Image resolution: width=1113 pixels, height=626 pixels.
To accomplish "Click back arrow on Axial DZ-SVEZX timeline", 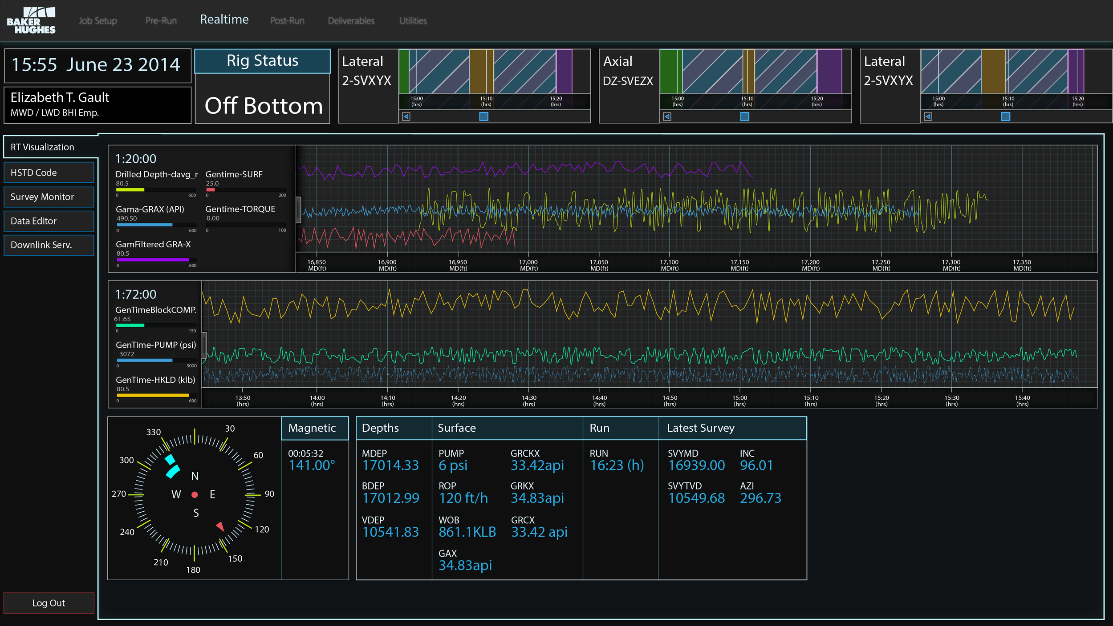I will 667,116.
